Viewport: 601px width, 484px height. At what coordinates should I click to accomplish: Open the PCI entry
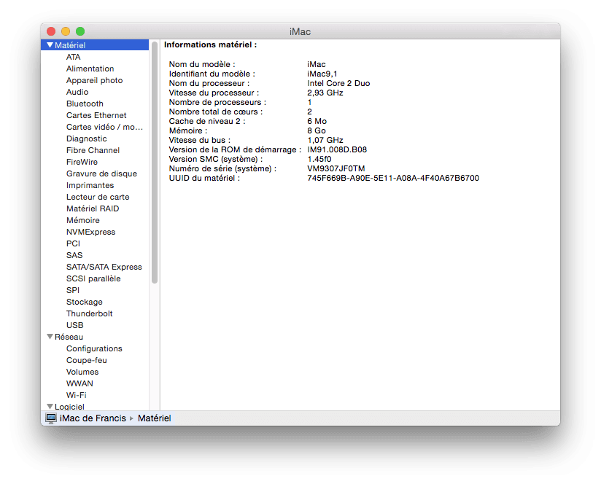(73, 244)
